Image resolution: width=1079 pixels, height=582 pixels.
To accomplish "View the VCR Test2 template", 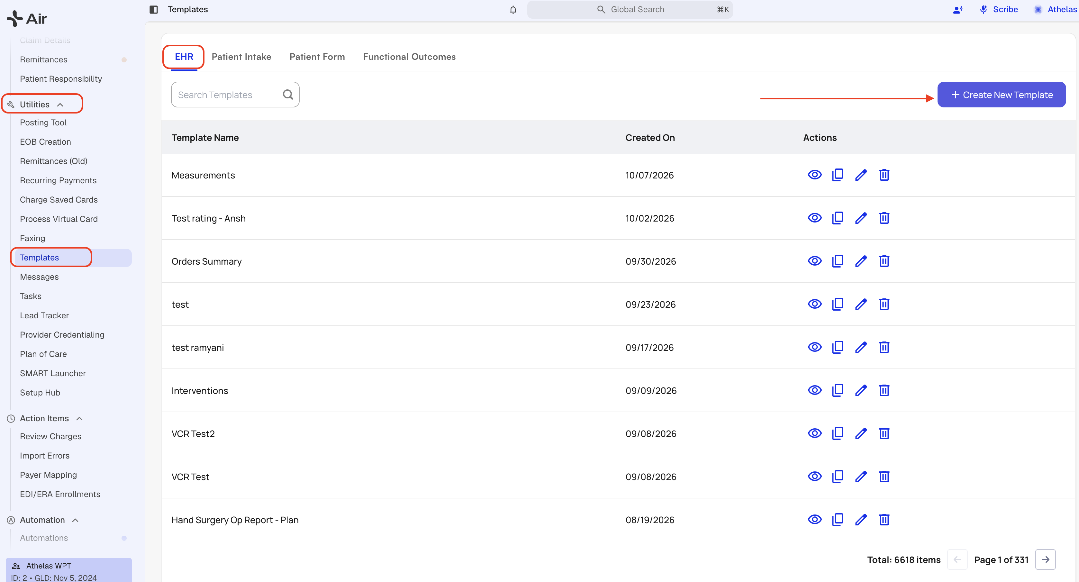I will click(814, 434).
